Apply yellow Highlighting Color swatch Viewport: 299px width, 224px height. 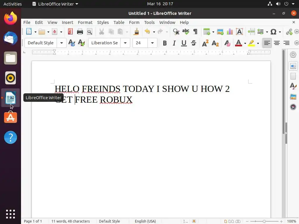tap(251, 43)
